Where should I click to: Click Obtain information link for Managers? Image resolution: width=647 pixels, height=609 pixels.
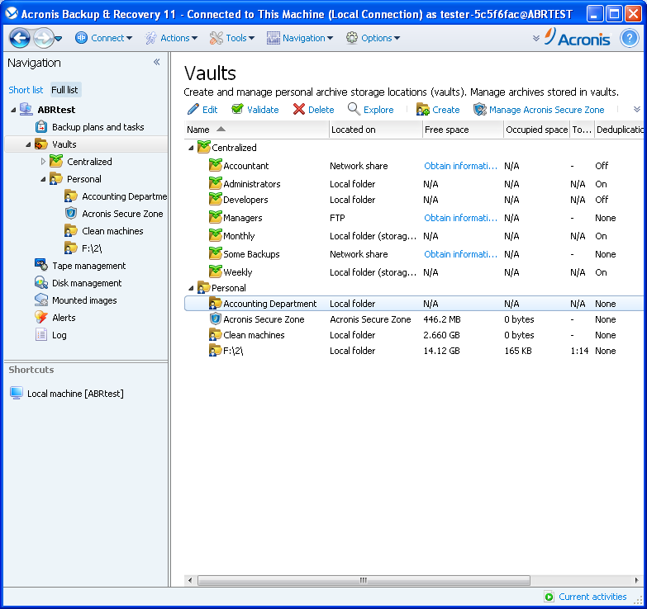(x=460, y=218)
